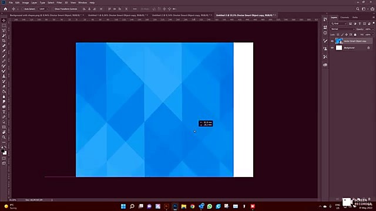The width and height of the screenshot is (376, 211).
Task: Select the Hand tool
Action: pyautogui.click(x=4, y=132)
